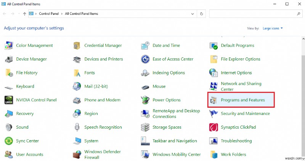Click the Ease of Access Center icon
This screenshot has width=305, height=161.
pos(145,59)
